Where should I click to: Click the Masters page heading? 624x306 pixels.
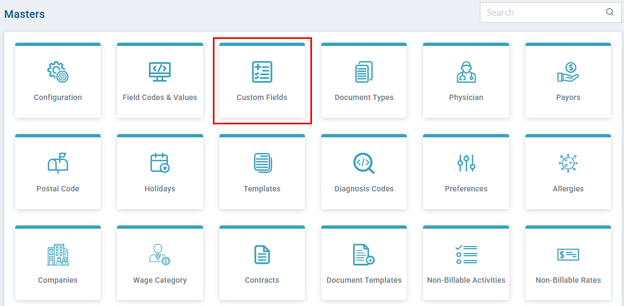point(24,14)
